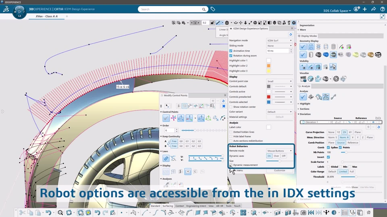This screenshot has width=387, height=217.
Task: Expand the Sections section
Action: point(304,109)
